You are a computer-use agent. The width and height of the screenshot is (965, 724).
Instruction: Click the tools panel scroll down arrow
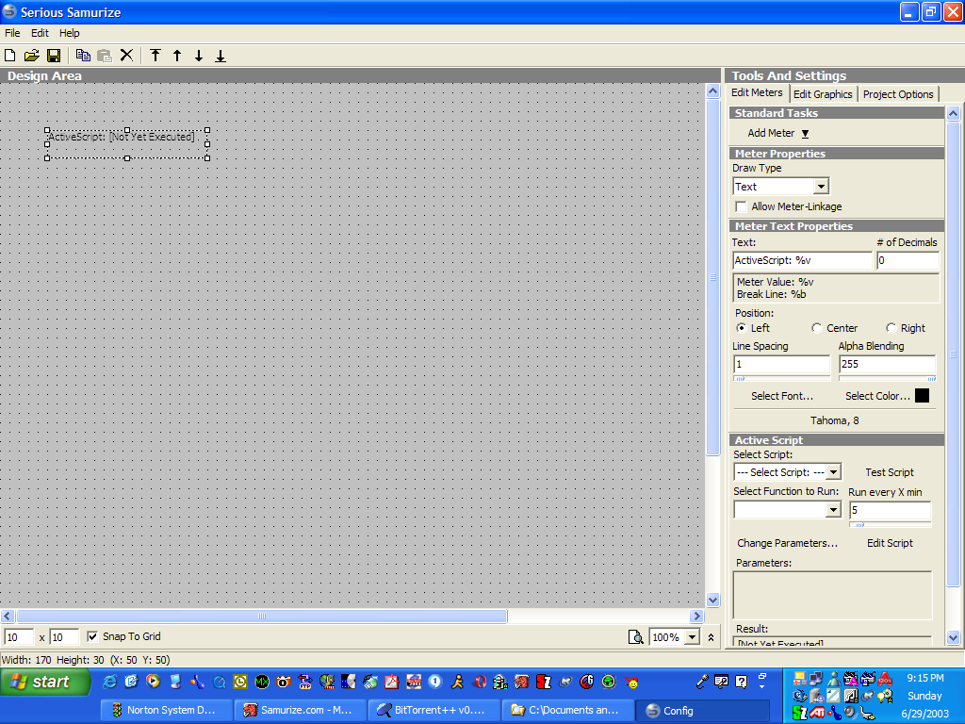click(953, 638)
